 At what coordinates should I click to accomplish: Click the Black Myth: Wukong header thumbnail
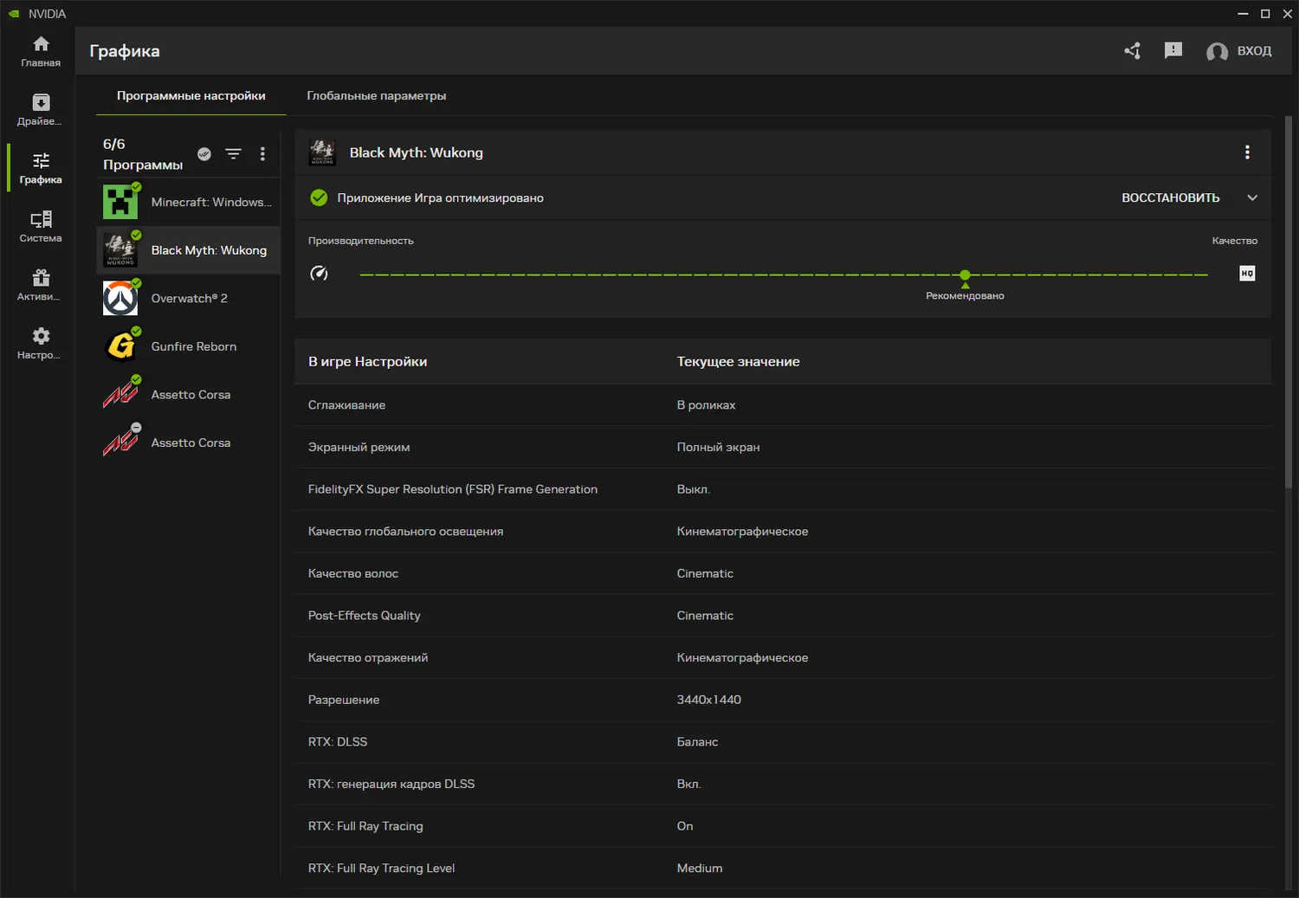coord(322,152)
